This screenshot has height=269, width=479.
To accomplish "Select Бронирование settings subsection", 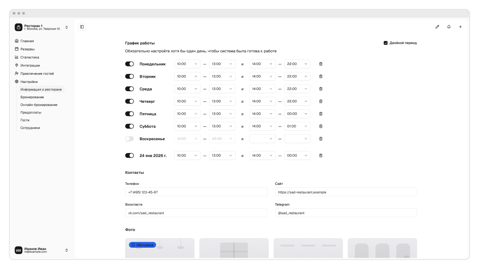I will 32,97.
